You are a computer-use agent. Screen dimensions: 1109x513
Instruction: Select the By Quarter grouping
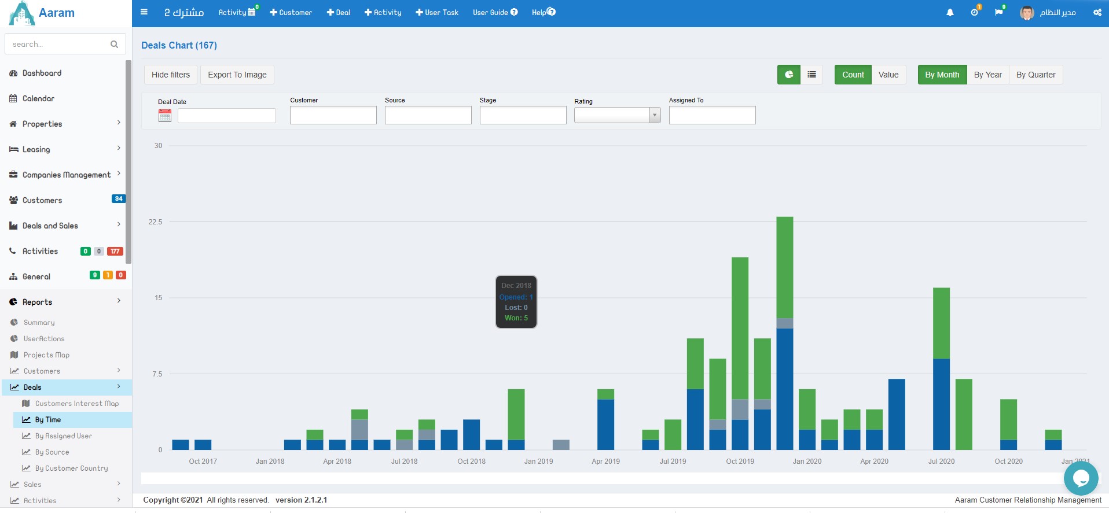pyautogui.click(x=1035, y=75)
